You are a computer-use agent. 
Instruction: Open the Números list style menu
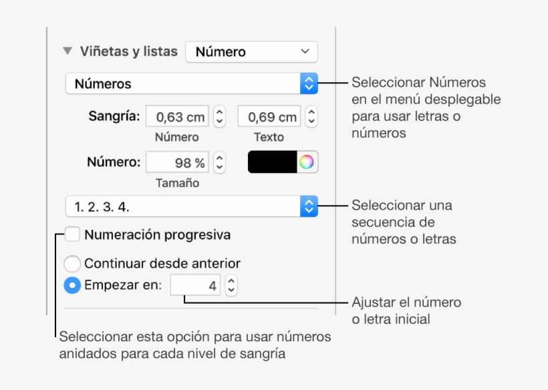pos(187,83)
